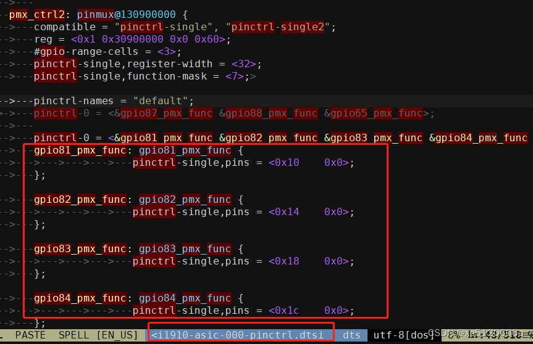
Task: Click the pins offset value 0x10
Action: click(x=287, y=163)
